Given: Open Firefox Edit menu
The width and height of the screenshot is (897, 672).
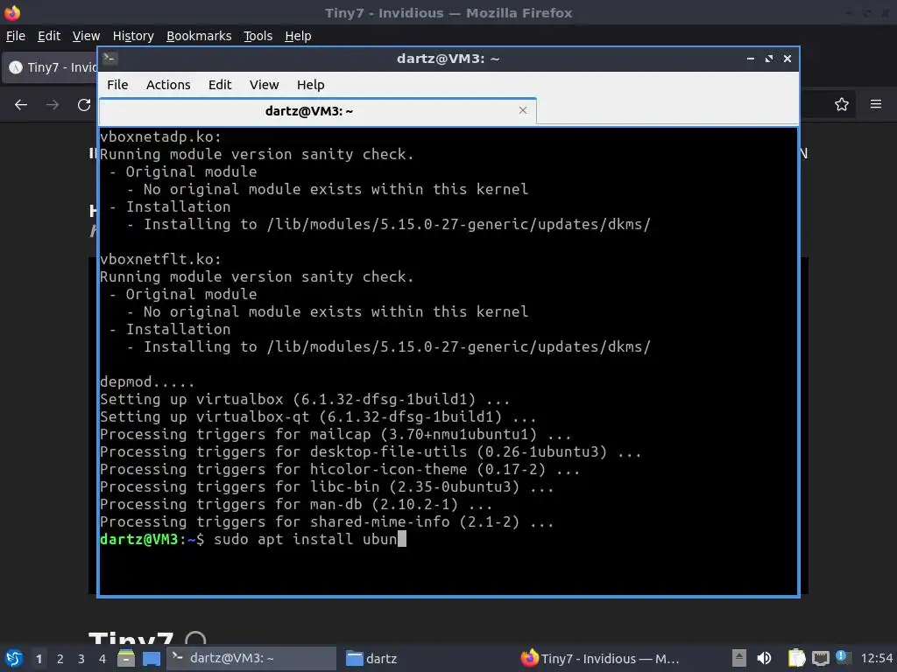Looking at the screenshot, I should (x=49, y=36).
